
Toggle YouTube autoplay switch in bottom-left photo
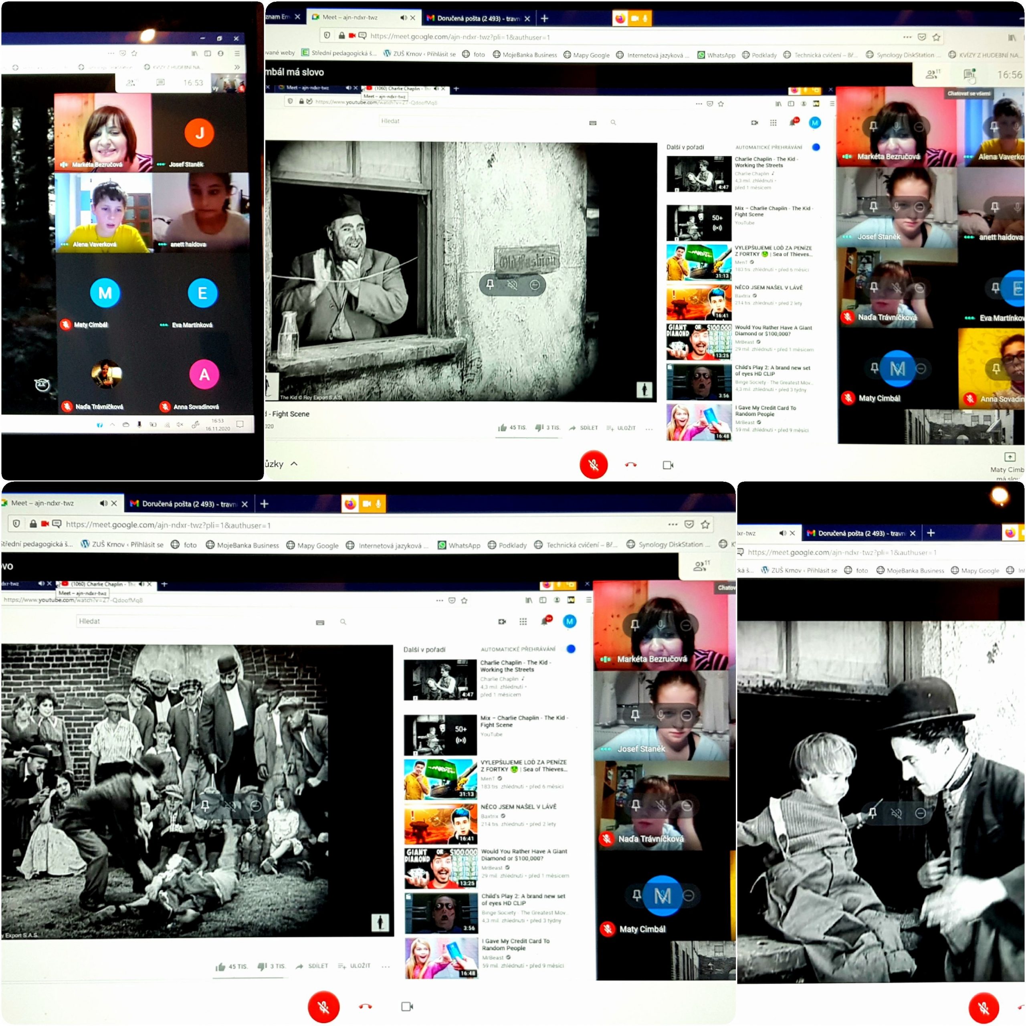coord(571,649)
